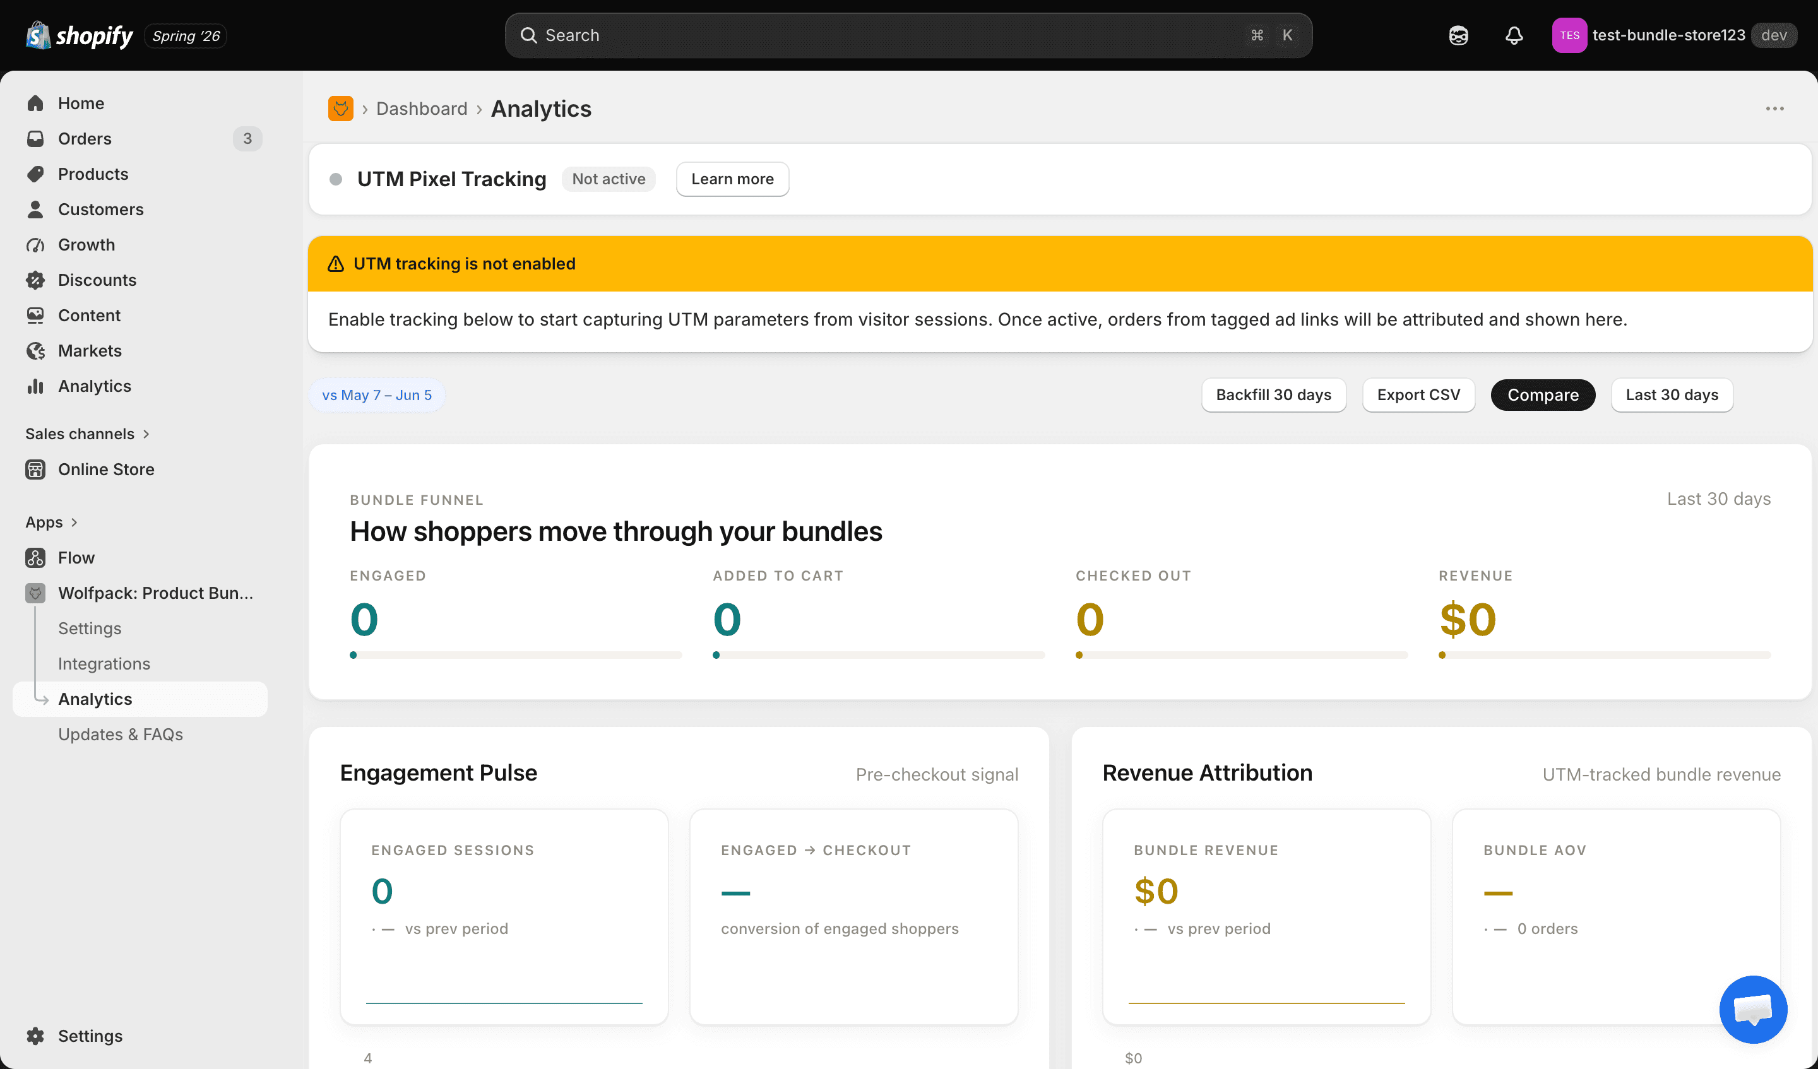The image size is (1818, 1069).
Task: Focus the Search field
Action: pyautogui.click(x=908, y=35)
